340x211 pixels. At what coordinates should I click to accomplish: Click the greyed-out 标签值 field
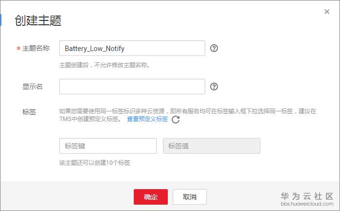tap(212, 146)
